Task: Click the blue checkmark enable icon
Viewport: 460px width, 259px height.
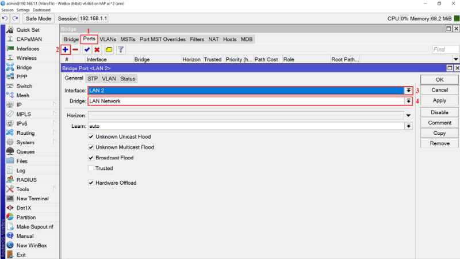Action: pos(87,49)
